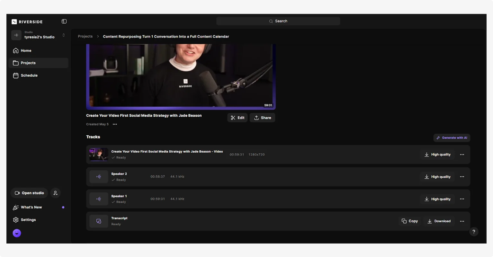Image resolution: width=493 pixels, height=257 pixels.
Task: Click the Content Repurposing breadcrumb title
Action: point(166,37)
